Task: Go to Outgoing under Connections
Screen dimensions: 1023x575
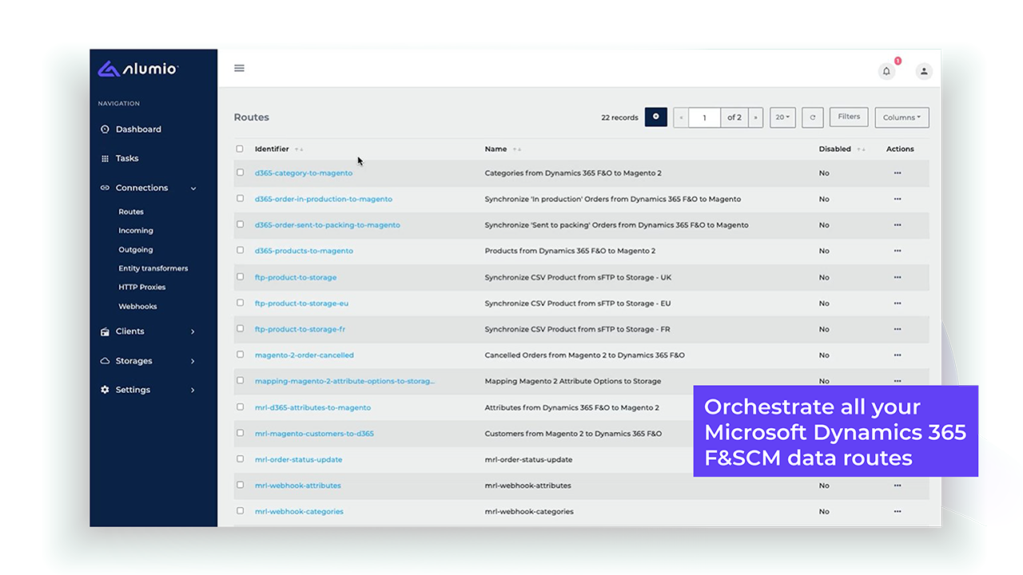Action: point(136,250)
